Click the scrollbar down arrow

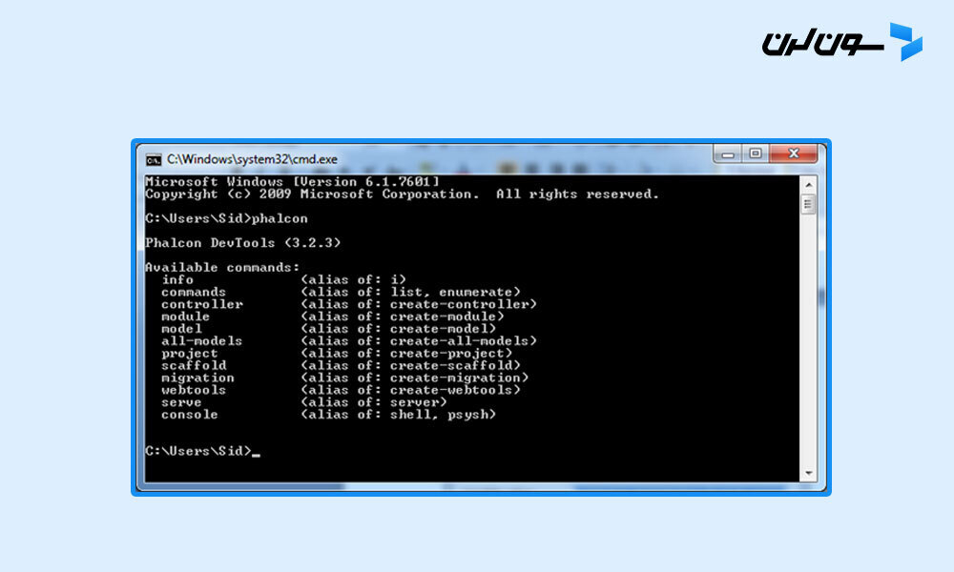click(x=809, y=473)
